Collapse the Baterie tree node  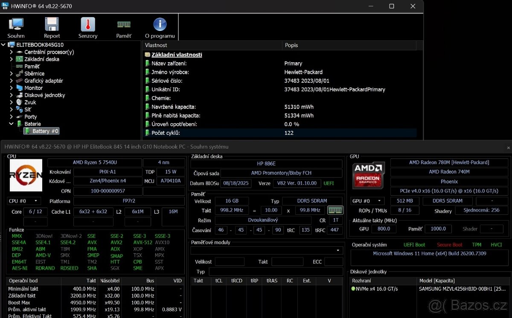click(12, 124)
